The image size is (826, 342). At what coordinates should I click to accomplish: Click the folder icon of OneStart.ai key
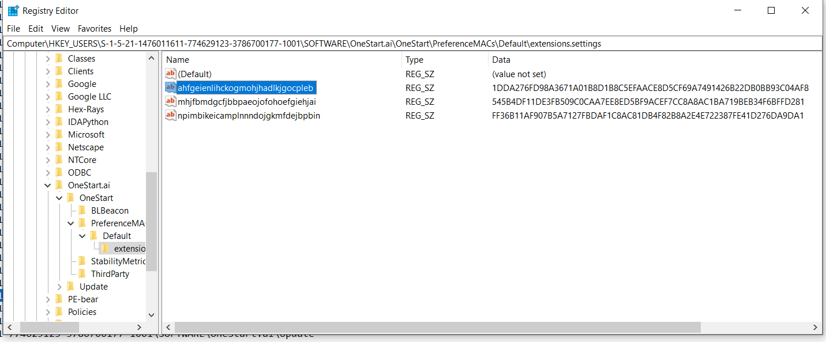tap(59, 185)
